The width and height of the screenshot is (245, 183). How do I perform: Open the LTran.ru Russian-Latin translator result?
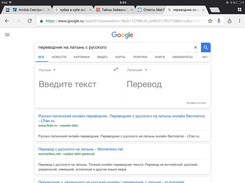pyautogui.click(x=121, y=118)
